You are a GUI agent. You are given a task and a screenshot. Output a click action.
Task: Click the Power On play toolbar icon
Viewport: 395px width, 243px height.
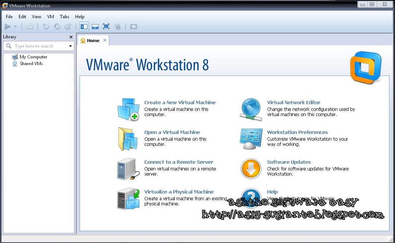[x=8, y=26]
